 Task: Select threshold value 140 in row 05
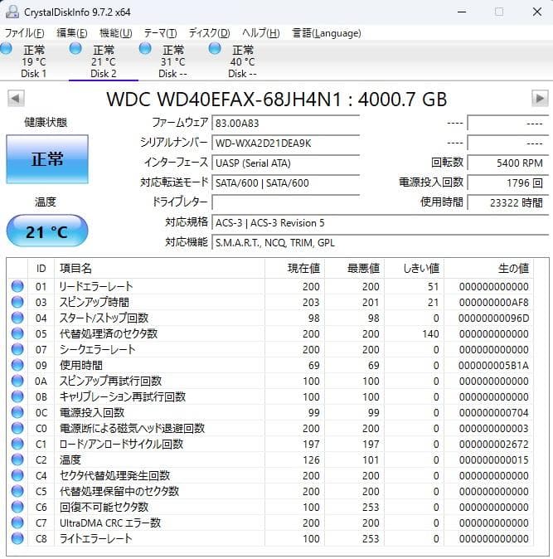coord(430,334)
